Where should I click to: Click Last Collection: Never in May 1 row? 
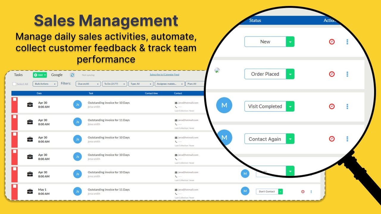tap(185, 198)
